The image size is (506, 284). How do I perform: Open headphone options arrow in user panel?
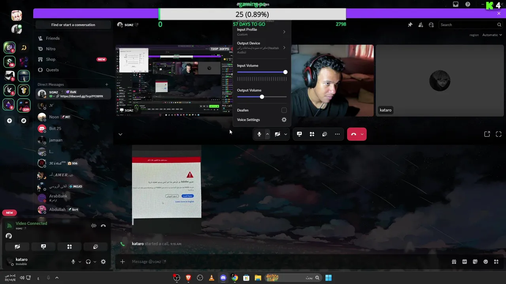[94, 262]
